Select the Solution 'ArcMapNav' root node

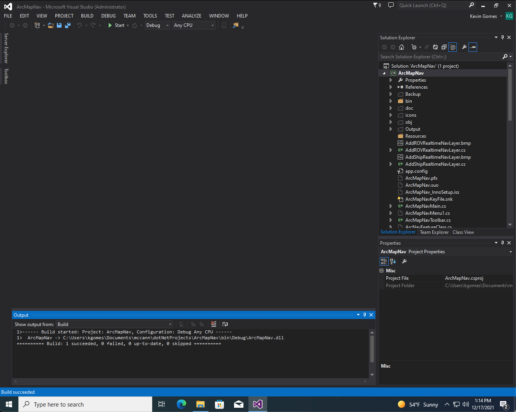(x=425, y=66)
